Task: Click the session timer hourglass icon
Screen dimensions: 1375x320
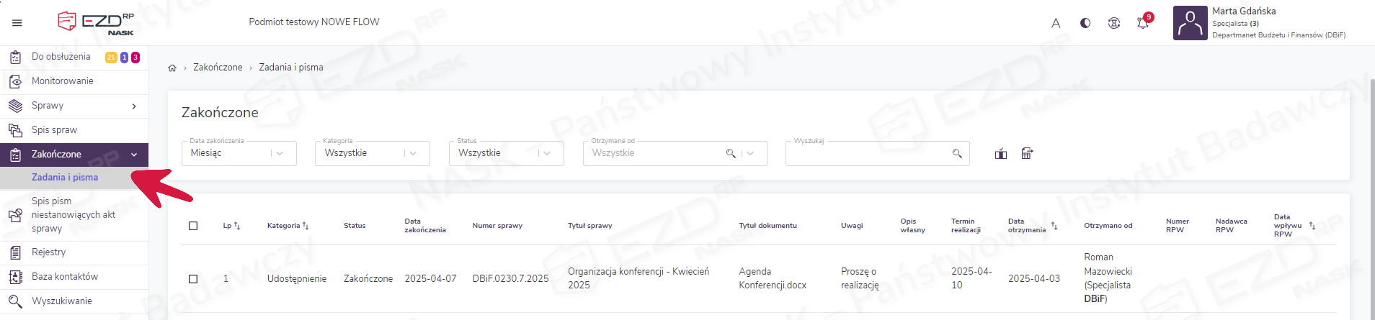Action: tap(1114, 23)
